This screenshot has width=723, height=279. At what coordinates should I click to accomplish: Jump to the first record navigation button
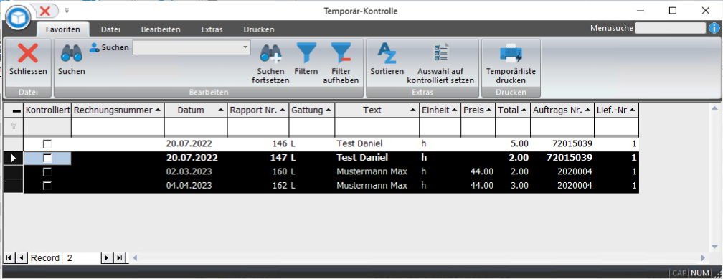(x=9, y=257)
